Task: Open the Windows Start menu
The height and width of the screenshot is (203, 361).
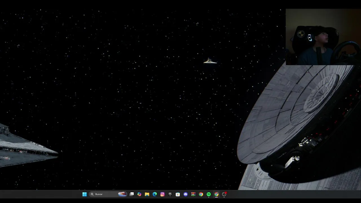Action: pyautogui.click(x=84, y=194)
